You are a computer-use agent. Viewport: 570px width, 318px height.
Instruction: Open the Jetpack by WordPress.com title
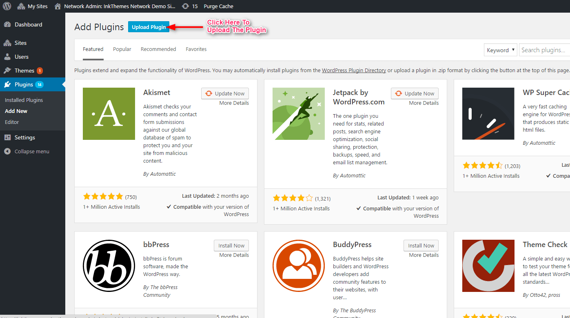pyautogui.click(x=359, y=97)
